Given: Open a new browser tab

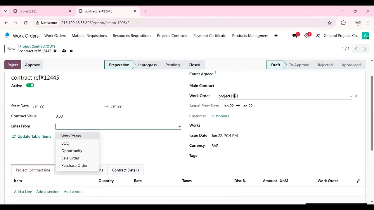Looking at the screenshot, I should pos(145,11).
